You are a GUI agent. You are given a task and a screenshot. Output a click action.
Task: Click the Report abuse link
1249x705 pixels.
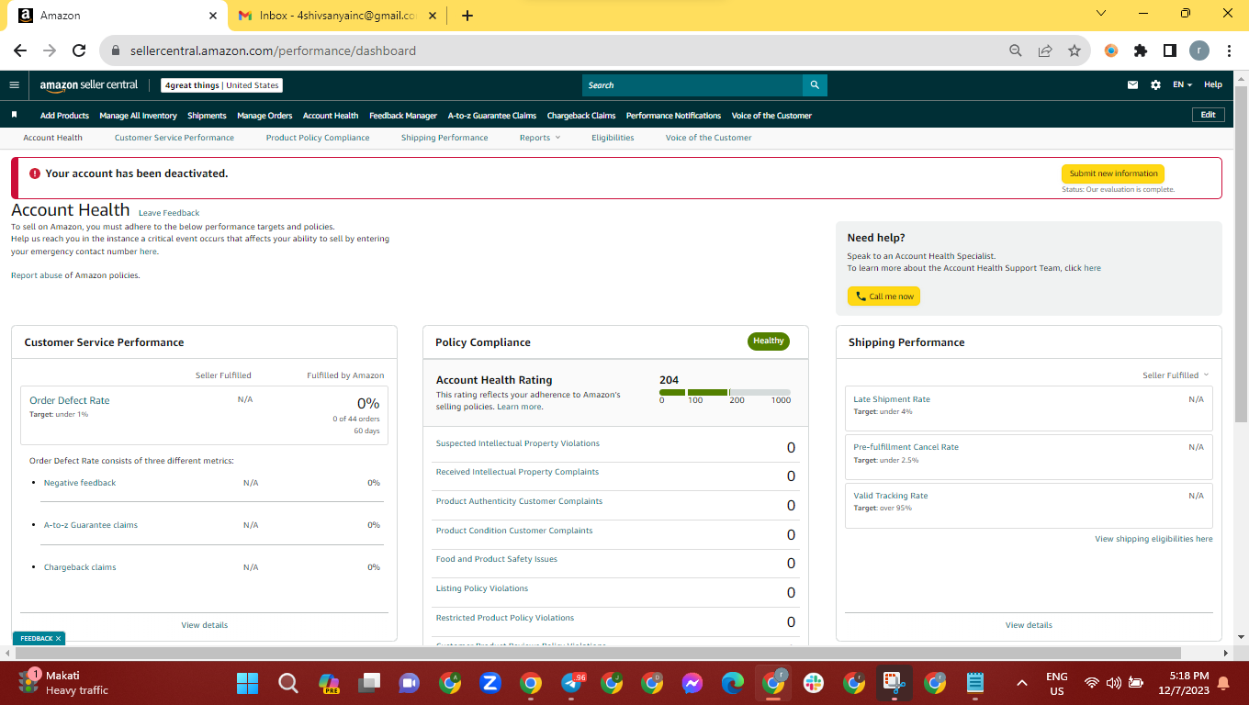coord(37,275)
